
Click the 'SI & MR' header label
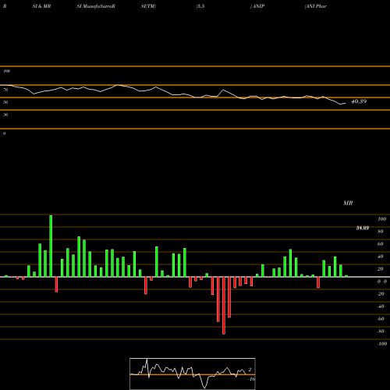pyautogui.click(x=41, y=6)
